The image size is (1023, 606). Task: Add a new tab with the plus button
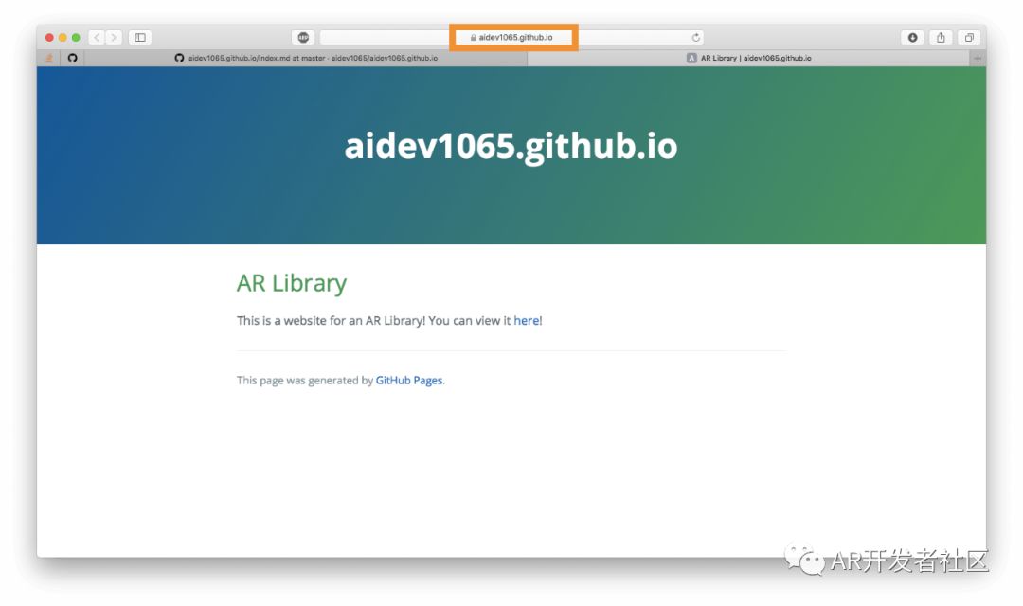(x=978, y=58)
